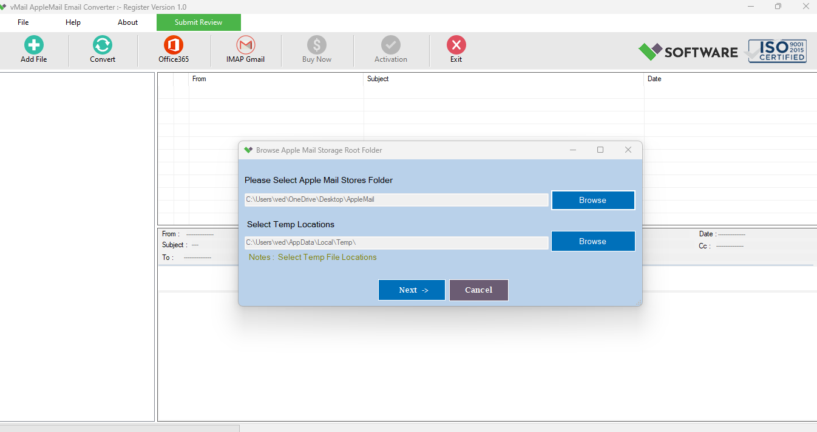Screen dimensions: 817x432
Task: Click the red Exit icon
Action: click(x=456, y=45)
